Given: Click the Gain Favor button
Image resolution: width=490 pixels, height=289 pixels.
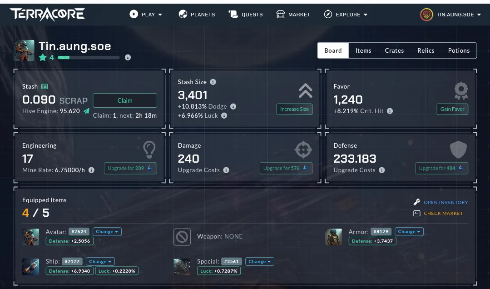Looking at the screenshot, I should (x=452, y=109).
